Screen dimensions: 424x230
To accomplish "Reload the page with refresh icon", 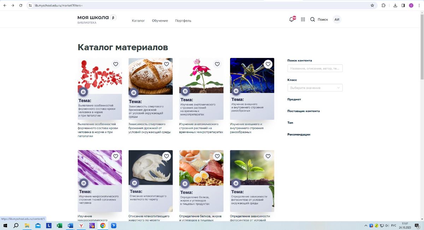I will pos(21,5).
